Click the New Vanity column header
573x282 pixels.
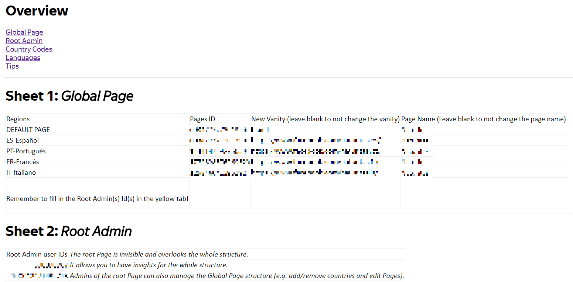(x=325, y=119)
